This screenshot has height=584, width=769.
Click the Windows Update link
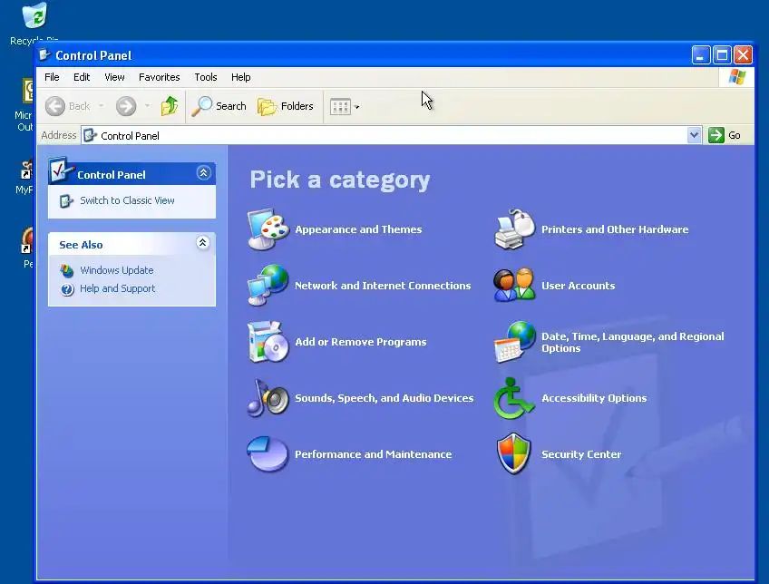[x=117, y=270]
